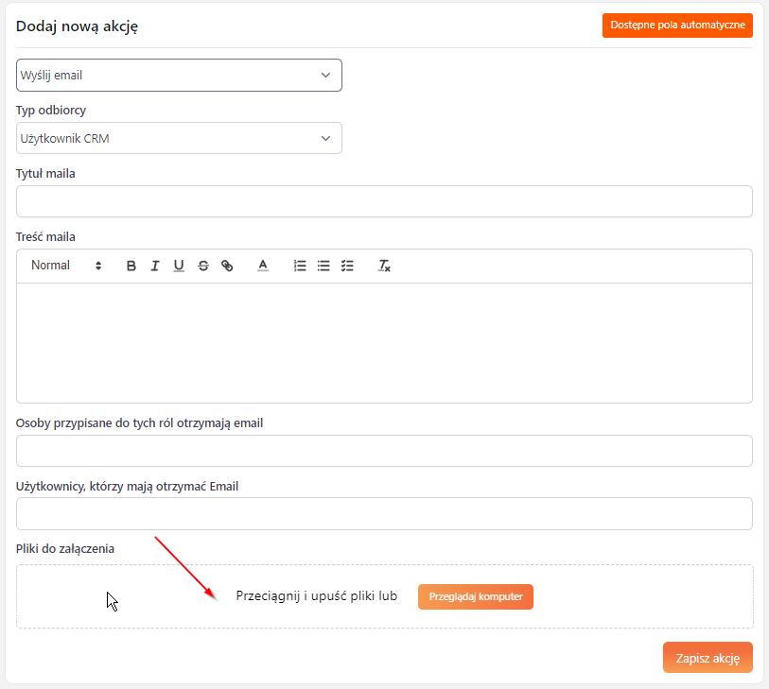Expand the 'Wyślij email' action dropdown

point(179,76)
